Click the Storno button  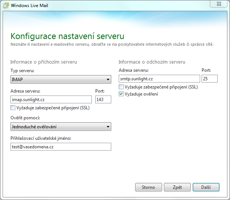point(149,187)
